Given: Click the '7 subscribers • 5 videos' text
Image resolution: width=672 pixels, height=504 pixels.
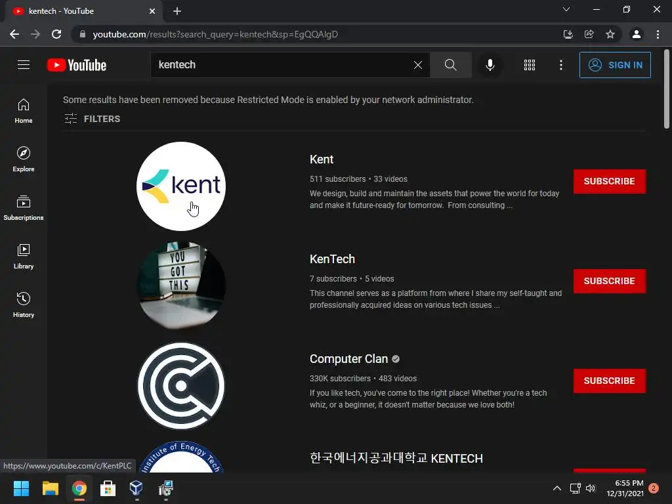Looking at the screenshot, I should (x=352, y=278).
